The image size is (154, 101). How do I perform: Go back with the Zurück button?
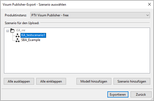coord(141,95)
